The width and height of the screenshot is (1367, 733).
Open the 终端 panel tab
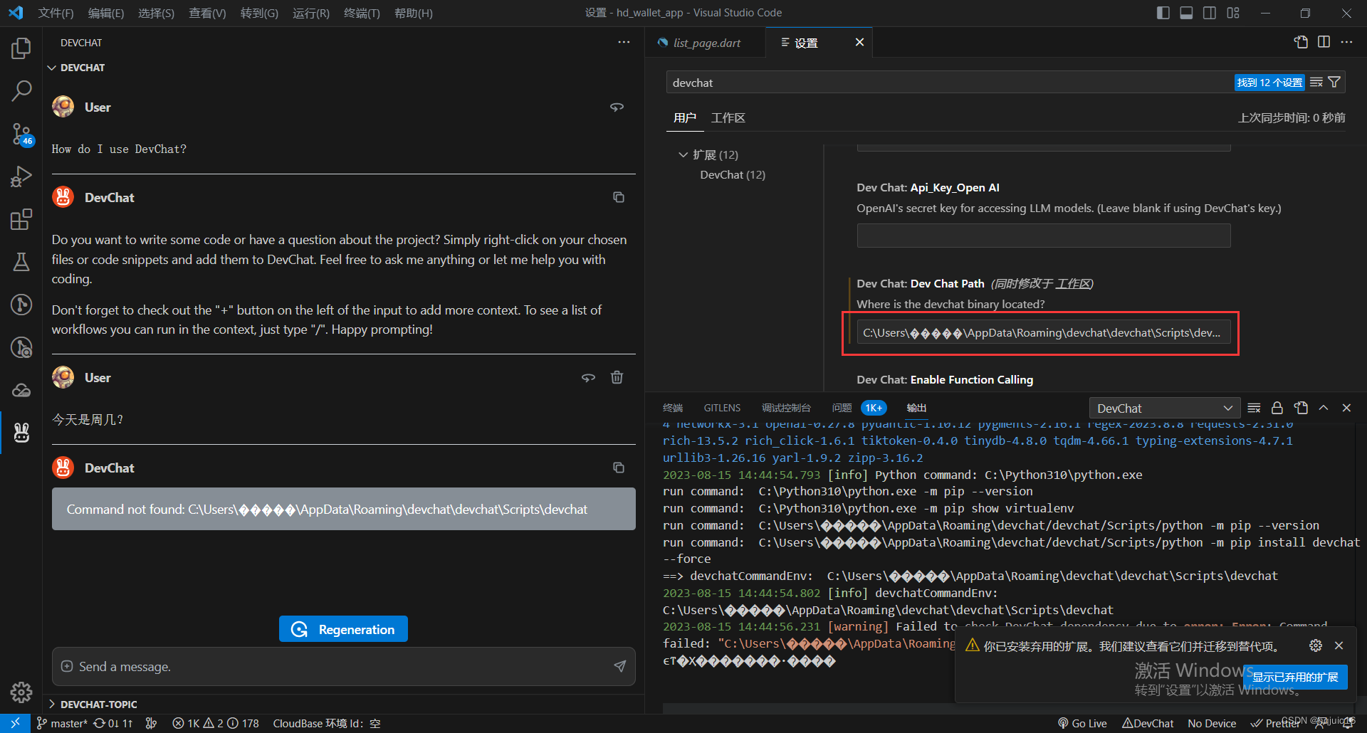pyautogui.click(x=673, y=408)
